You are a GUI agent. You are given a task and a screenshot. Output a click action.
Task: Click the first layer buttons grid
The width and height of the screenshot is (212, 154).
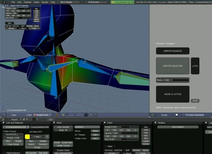[x=71, y=115]
